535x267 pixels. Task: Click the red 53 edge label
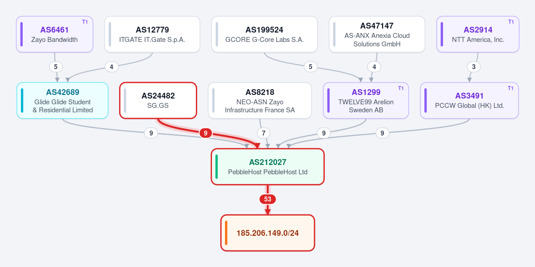click(x=268, y=199)
